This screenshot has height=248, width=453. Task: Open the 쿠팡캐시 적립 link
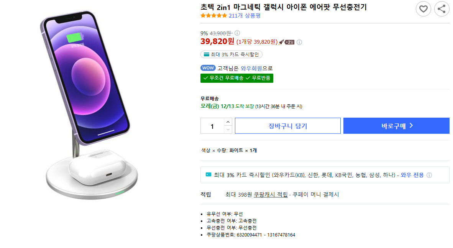click(x=271, y=194)
